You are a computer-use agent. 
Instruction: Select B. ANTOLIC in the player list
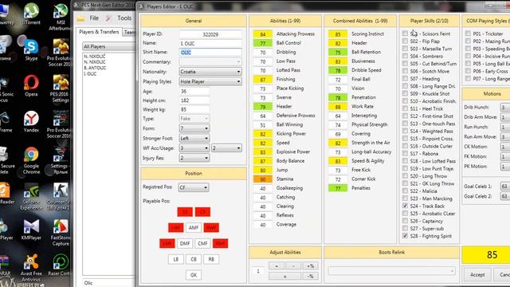(95, 68)
